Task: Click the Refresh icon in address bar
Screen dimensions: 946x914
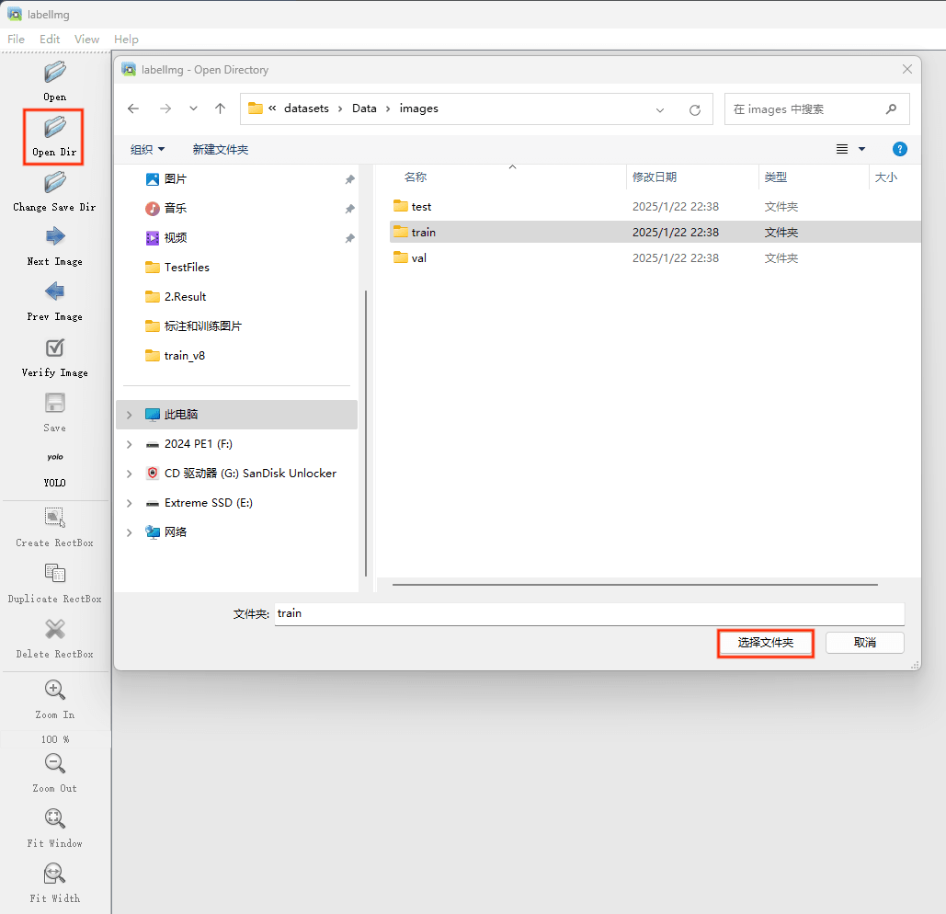Action: click(695, 109)
